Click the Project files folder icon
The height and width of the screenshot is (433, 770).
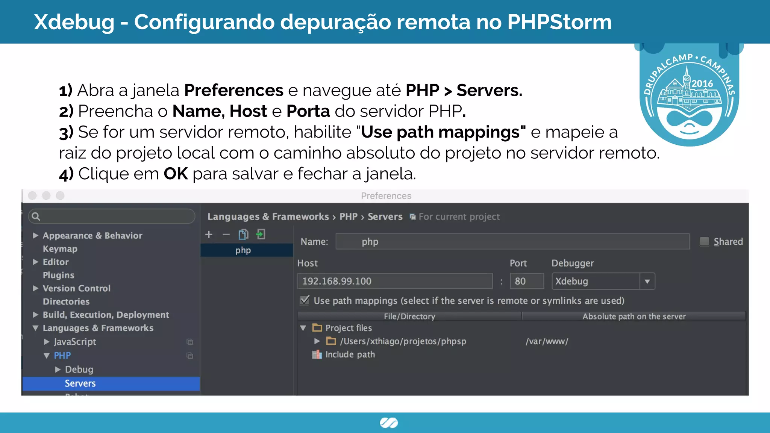pyautogui.click(x=317, y=328)
